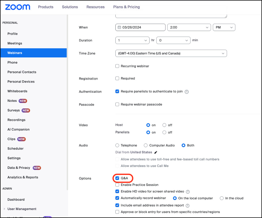This screenshot has height=218, width=262.
Task: Open Analytics & Reports page
Action: pos(23,177)
